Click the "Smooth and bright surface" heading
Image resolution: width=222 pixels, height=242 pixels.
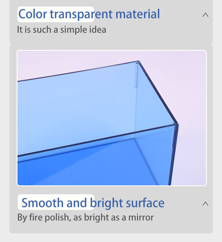pos(93,203)
